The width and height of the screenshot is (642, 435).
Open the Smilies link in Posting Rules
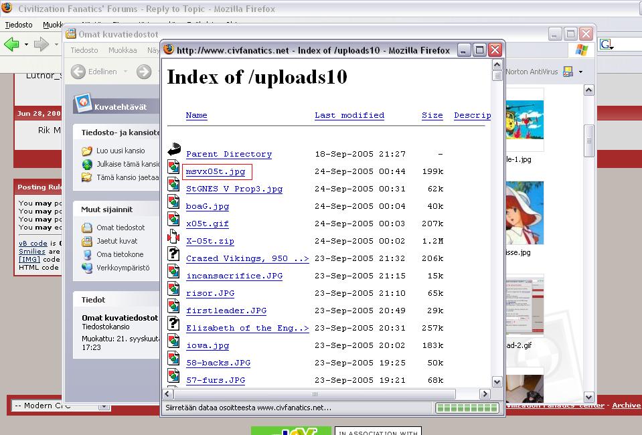point(32,251)
